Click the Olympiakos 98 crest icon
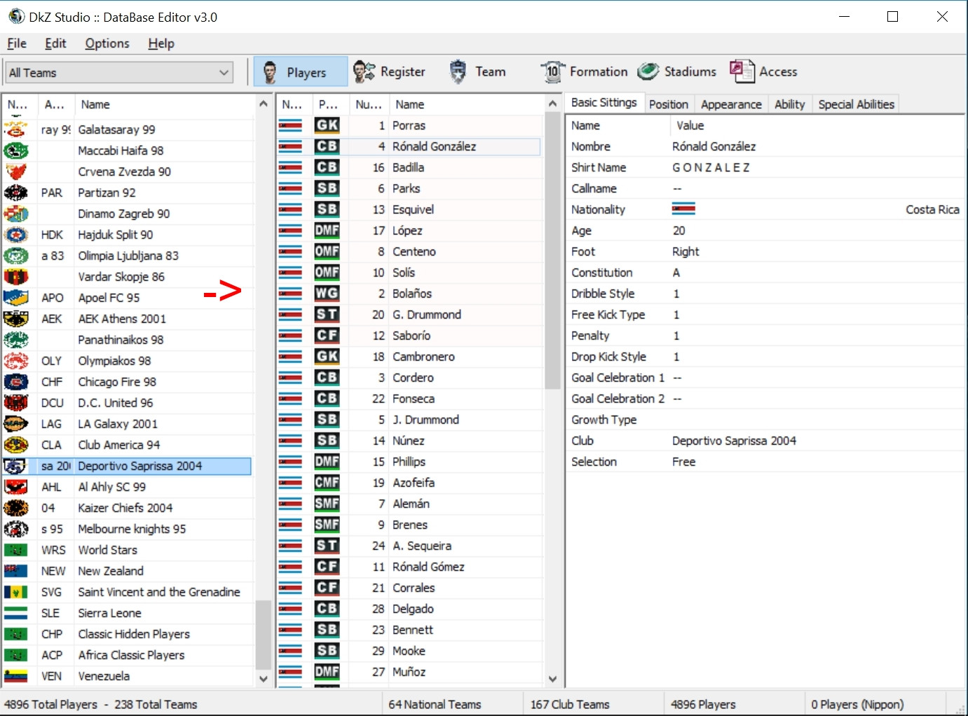Image resolution: width=968 pixels, height=716 pixels. (x=16, y=361)
